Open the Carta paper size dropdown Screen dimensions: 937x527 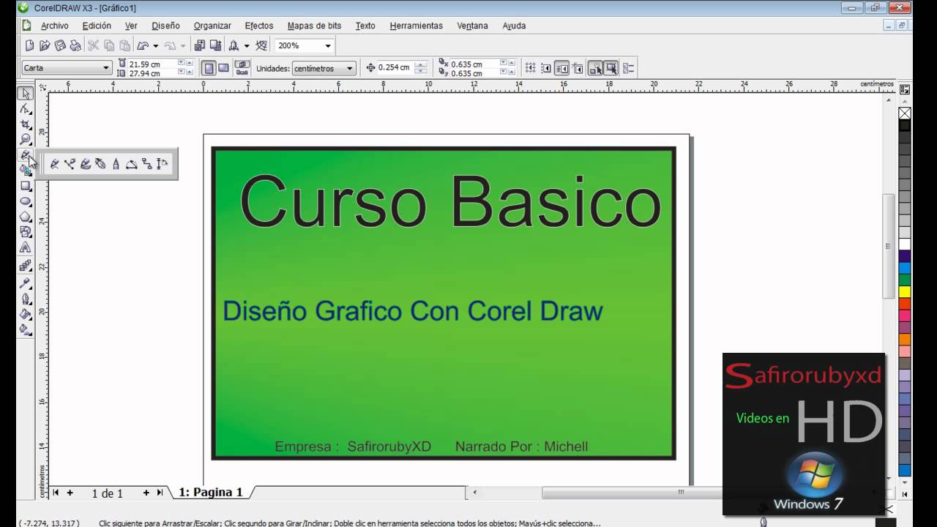point(106,68)
